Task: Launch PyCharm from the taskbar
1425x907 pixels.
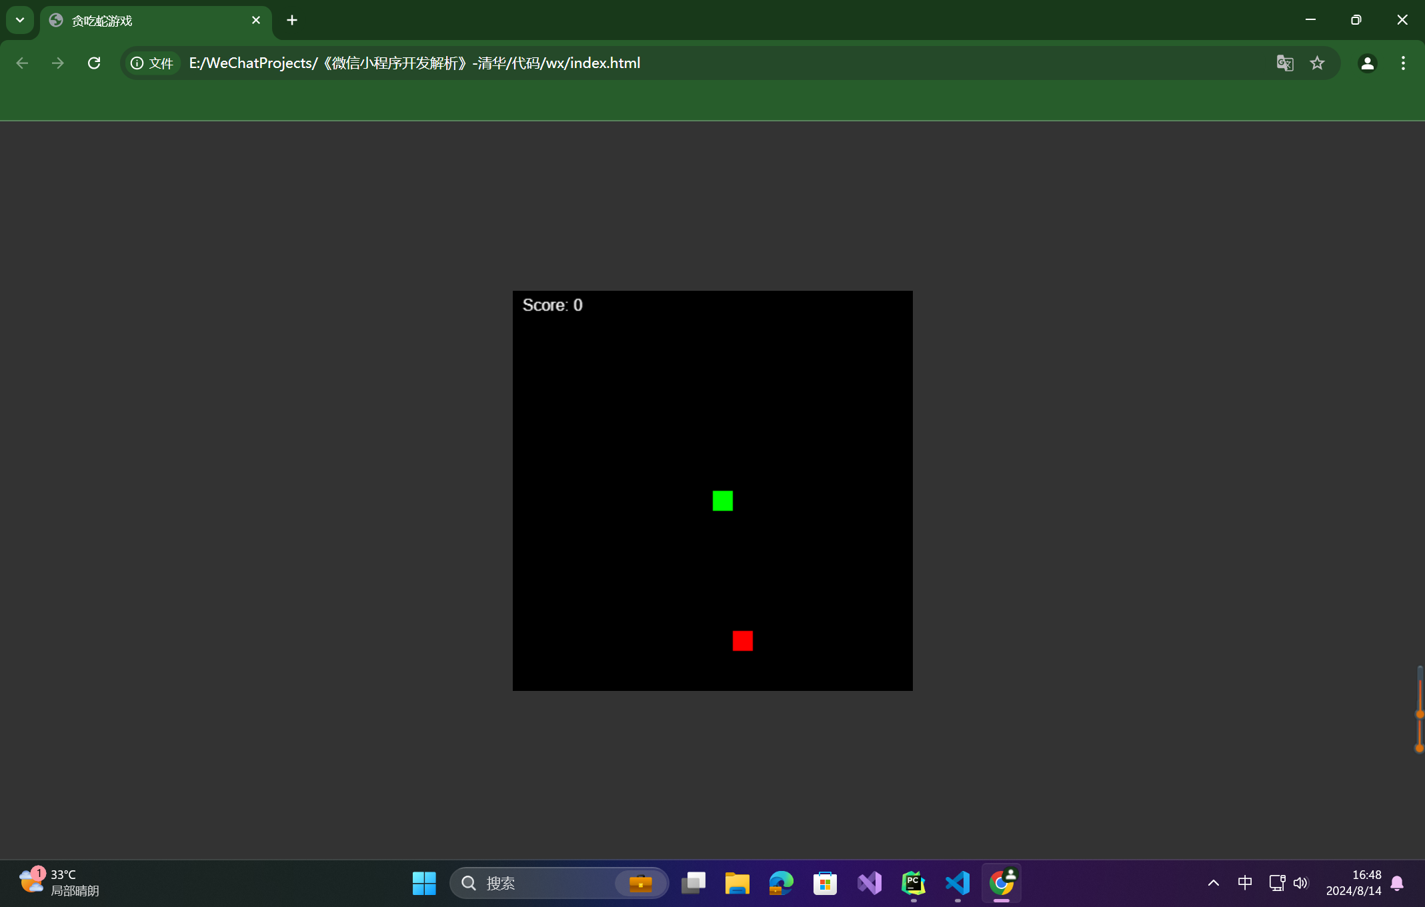Action: pyautogui.click(x=914, y=883)
